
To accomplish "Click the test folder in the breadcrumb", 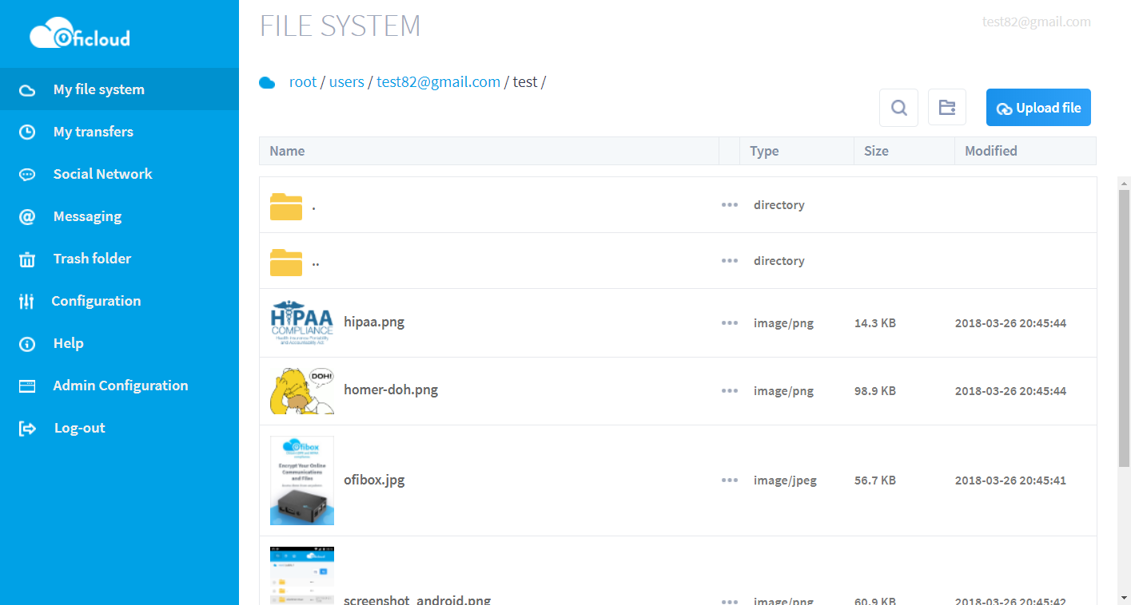I will pos(525,81).
